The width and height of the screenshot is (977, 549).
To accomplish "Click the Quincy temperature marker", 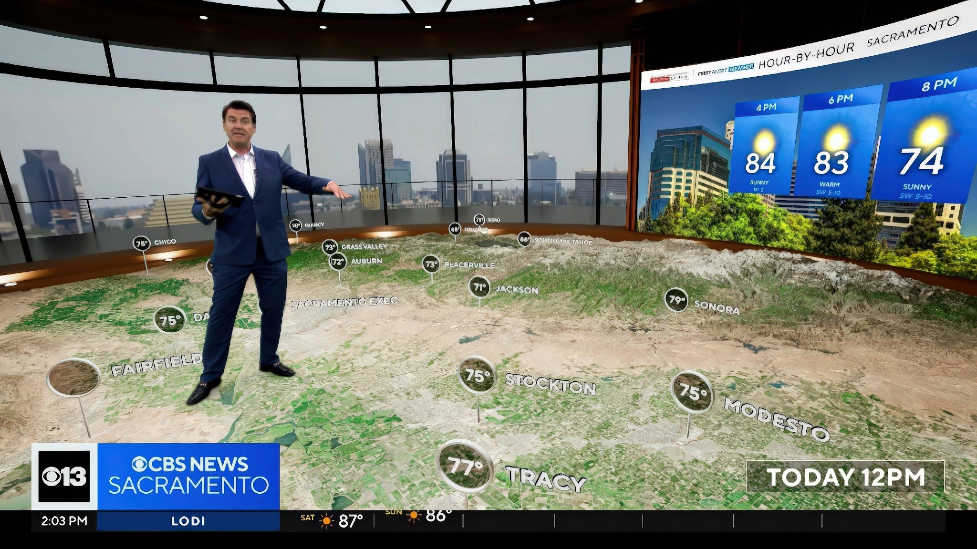I will 296,225.
